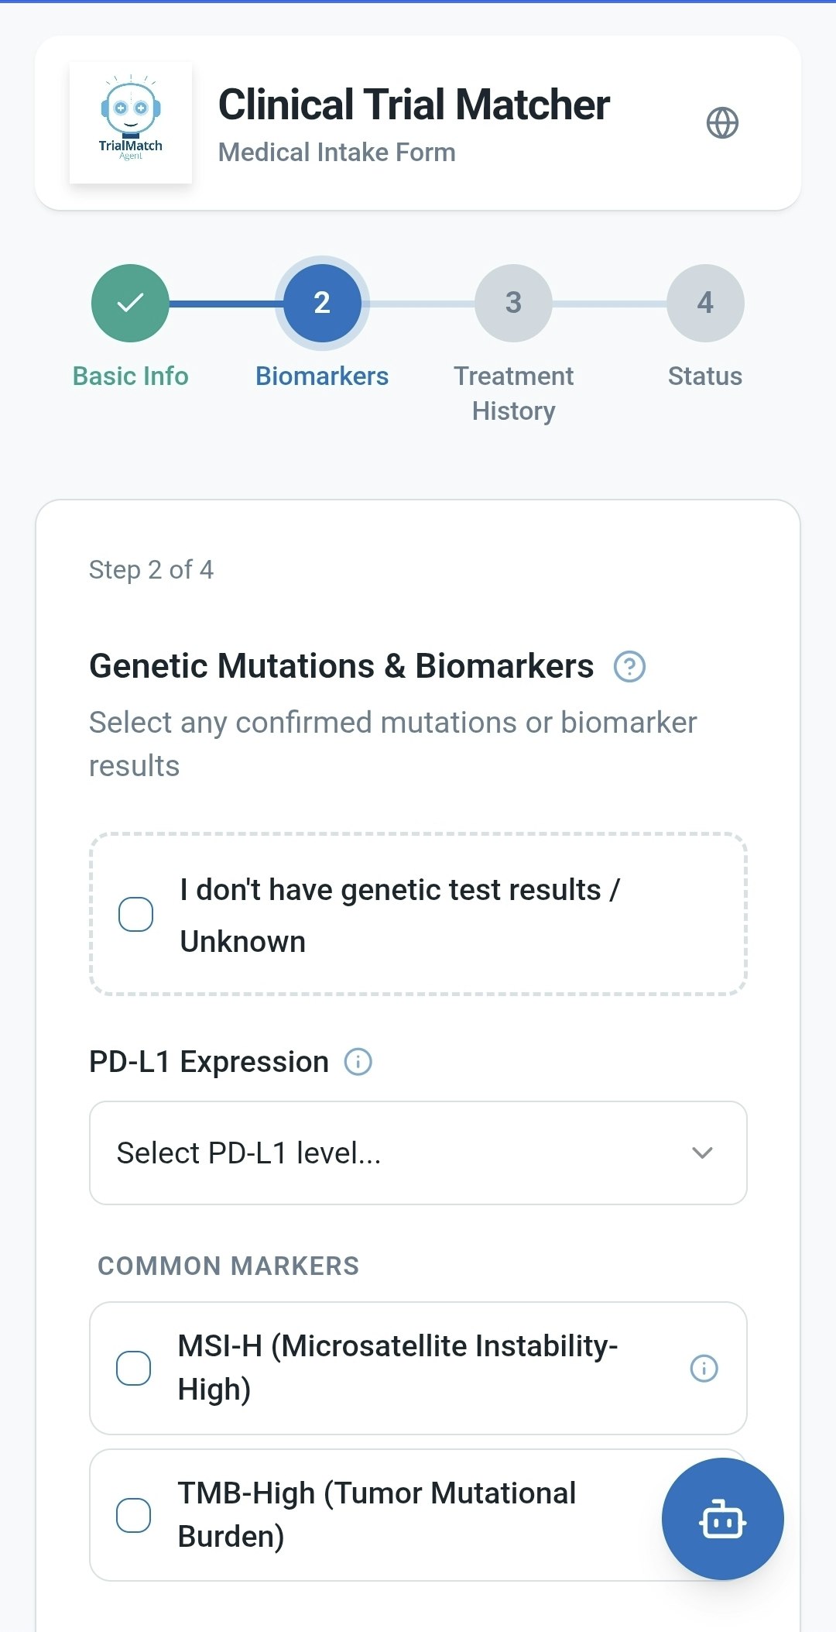This screenshot has width=836, height=1632.
Task: Tick the MSI-H marker checkbox
Action: tap(134, 1368)
